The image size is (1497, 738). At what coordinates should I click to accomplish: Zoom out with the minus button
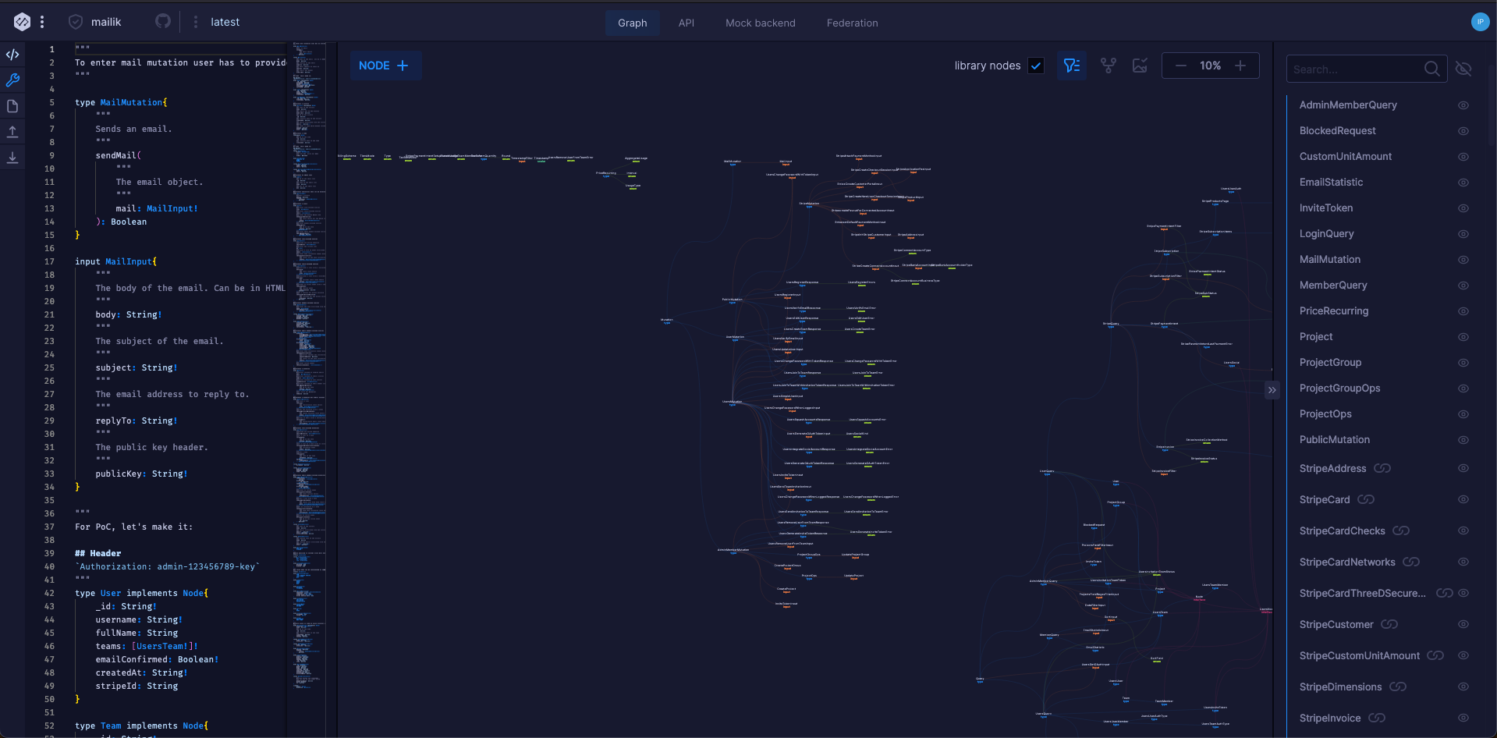pyautogui.click(x=1181, y=66)
